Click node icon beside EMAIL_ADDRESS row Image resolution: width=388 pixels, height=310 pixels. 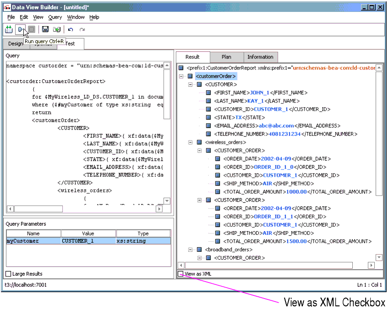(208, 126)
